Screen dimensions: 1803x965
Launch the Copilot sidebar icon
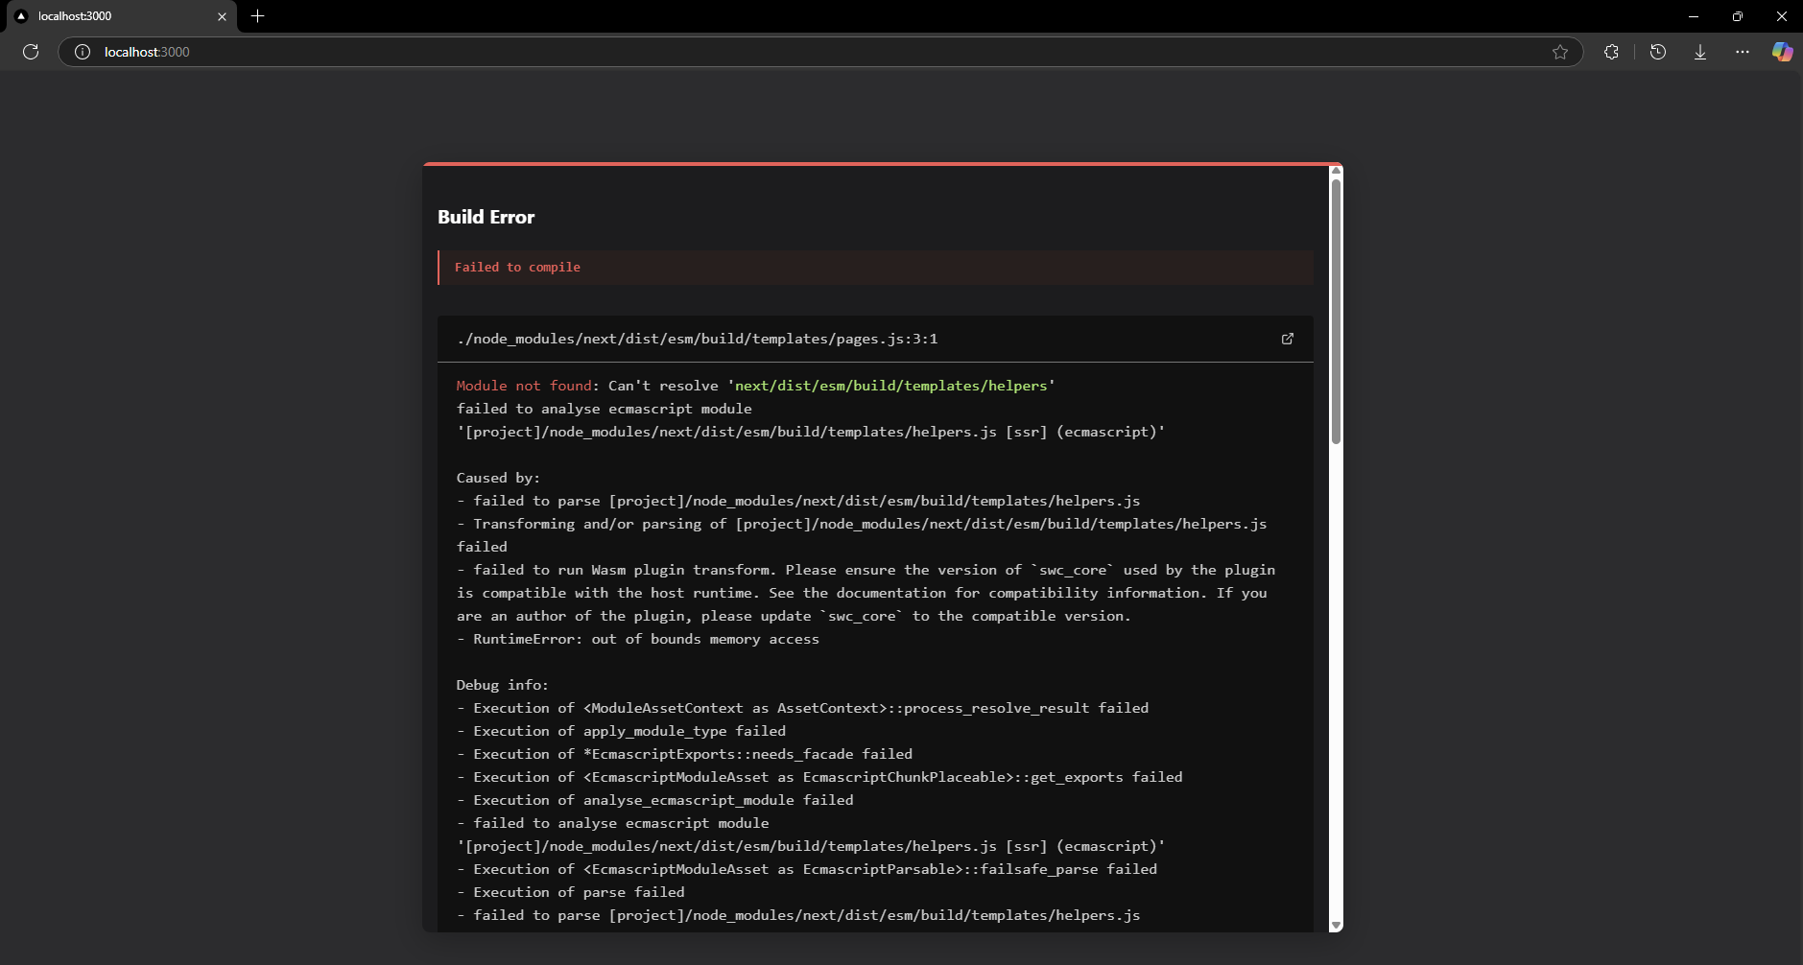click(x=1783, y=52)
